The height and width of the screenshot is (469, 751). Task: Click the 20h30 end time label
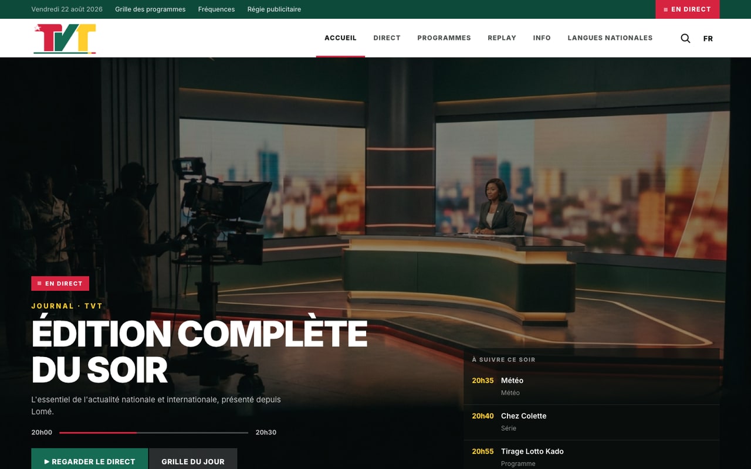click(266, 433)
